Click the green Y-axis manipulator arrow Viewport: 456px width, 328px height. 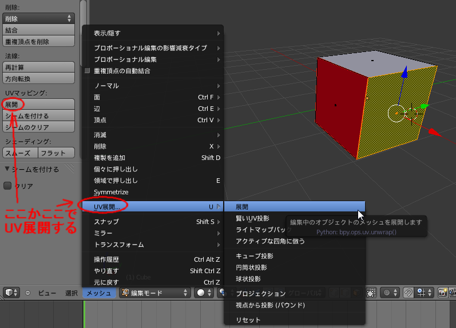pos(425,106)
